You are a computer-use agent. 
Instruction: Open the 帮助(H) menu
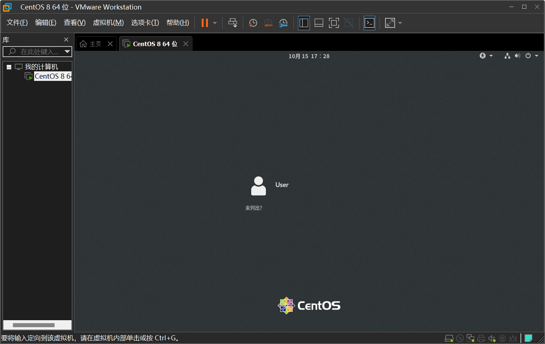(x=178, y=23)
